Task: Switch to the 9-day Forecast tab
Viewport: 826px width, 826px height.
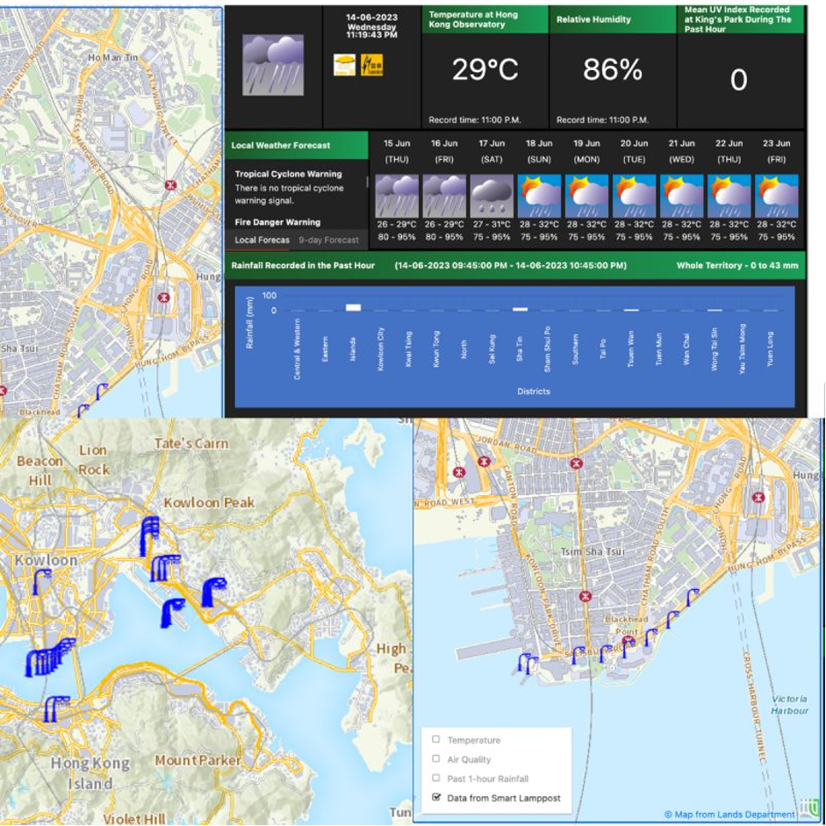Action: coord(328,241)
